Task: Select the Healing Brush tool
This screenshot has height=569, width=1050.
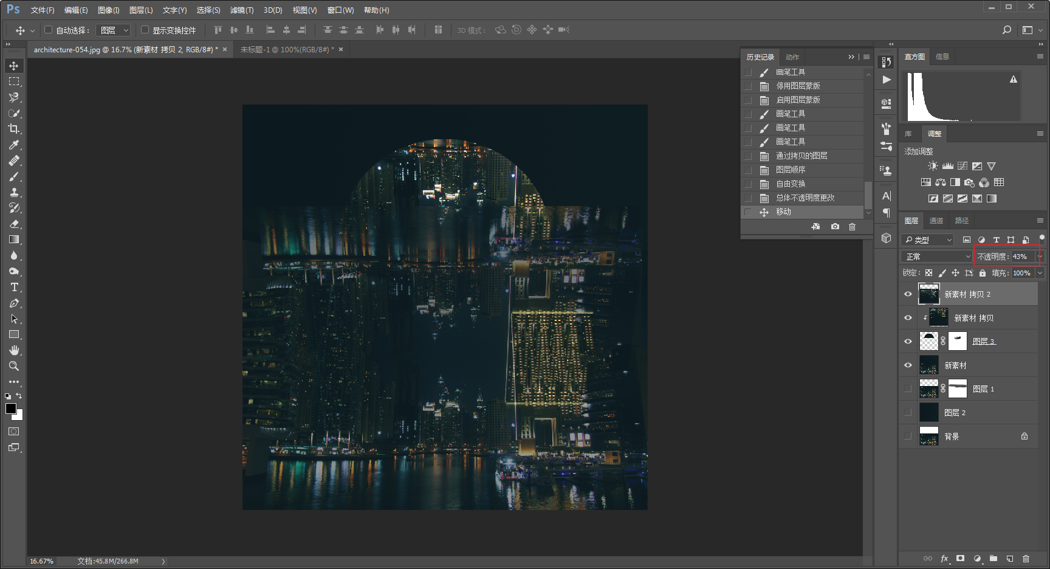Action: tap(14, 160)
